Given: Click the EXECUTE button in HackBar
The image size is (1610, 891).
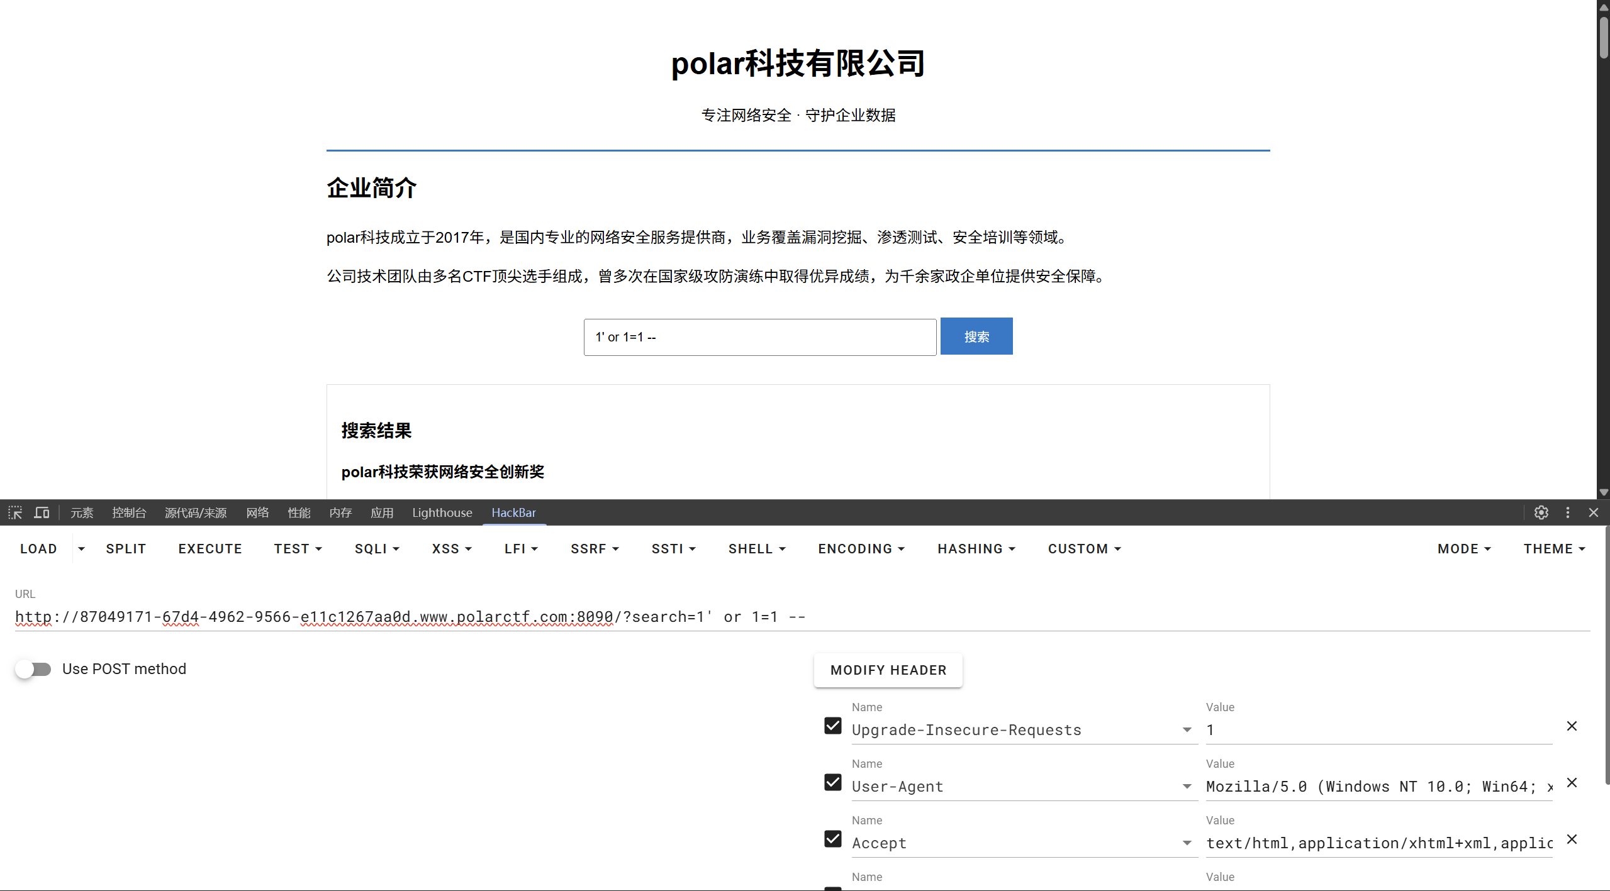Looking at the screenshot, I should 210,549.
